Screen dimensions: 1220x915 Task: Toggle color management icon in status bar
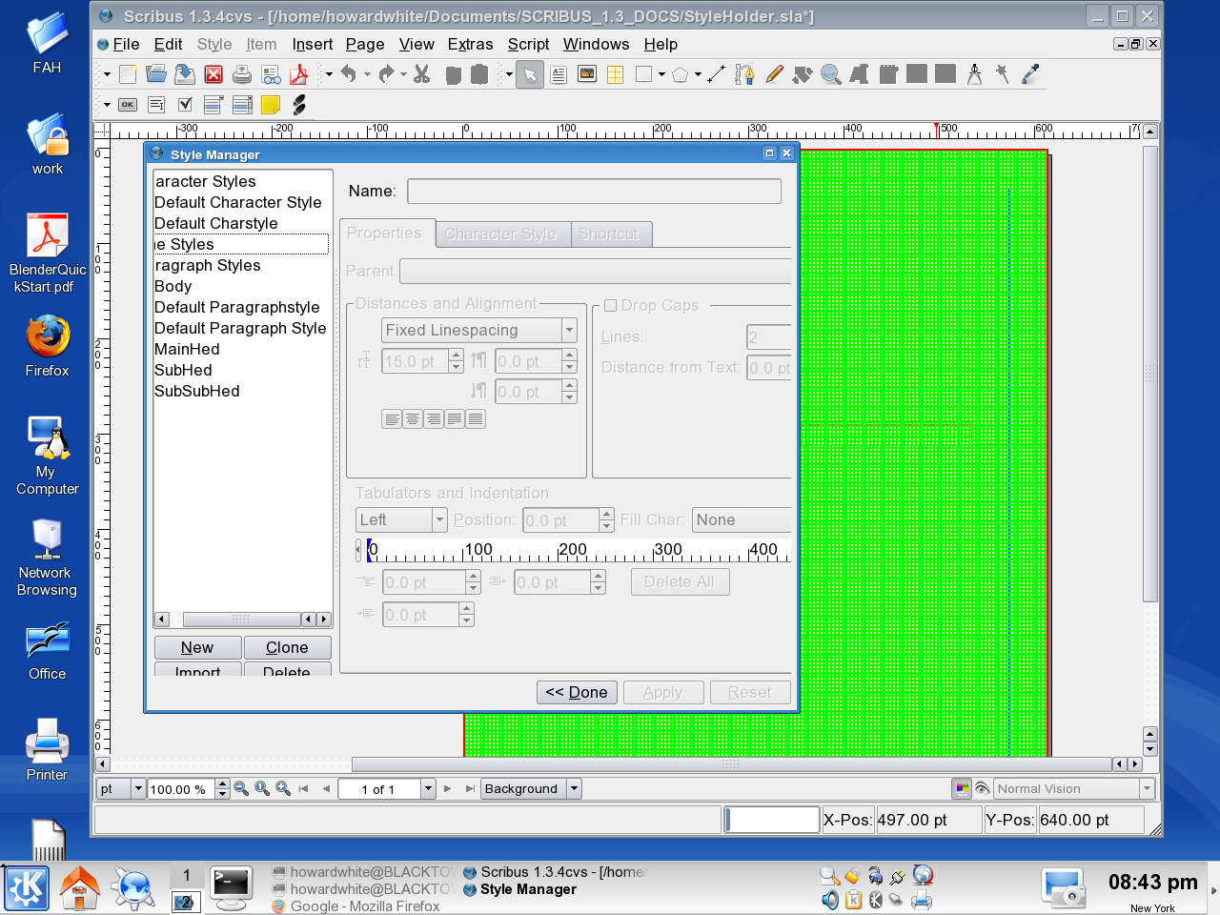point(962,788)
